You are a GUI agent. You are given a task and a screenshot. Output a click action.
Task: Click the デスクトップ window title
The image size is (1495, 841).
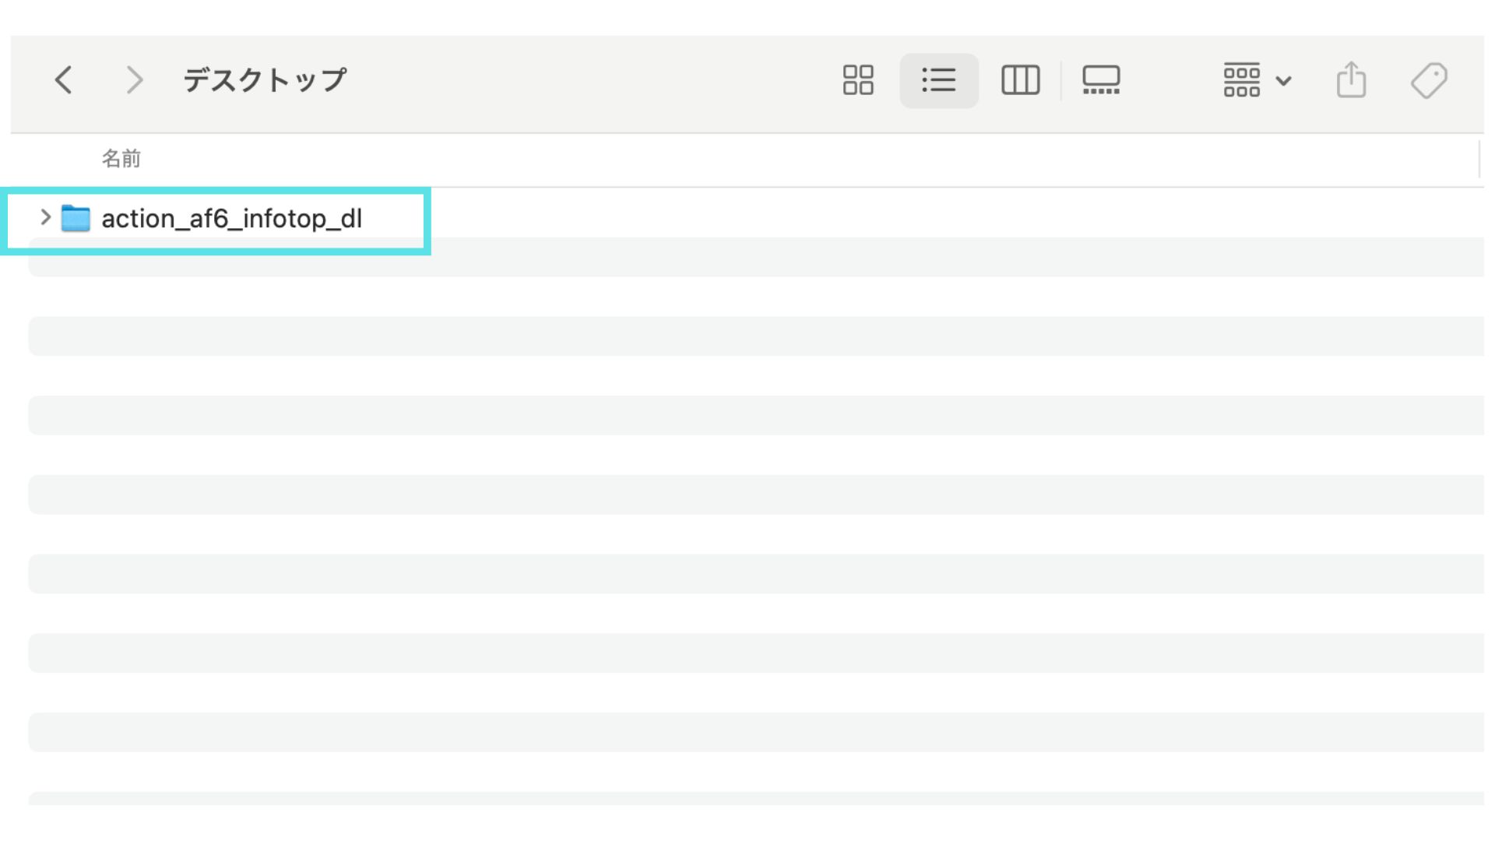tap(265, 79)
